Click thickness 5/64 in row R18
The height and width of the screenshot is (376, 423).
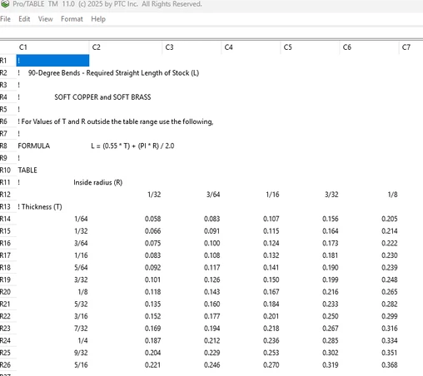pos(81,268)
